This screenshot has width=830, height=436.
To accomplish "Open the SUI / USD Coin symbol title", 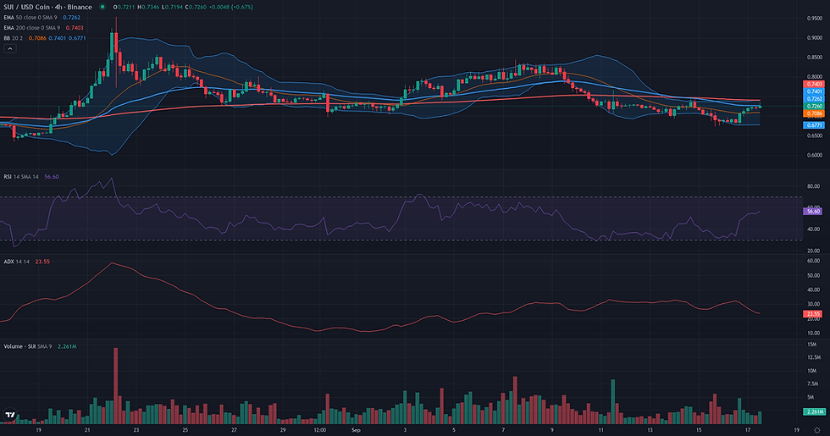I will tap(47, 7).
